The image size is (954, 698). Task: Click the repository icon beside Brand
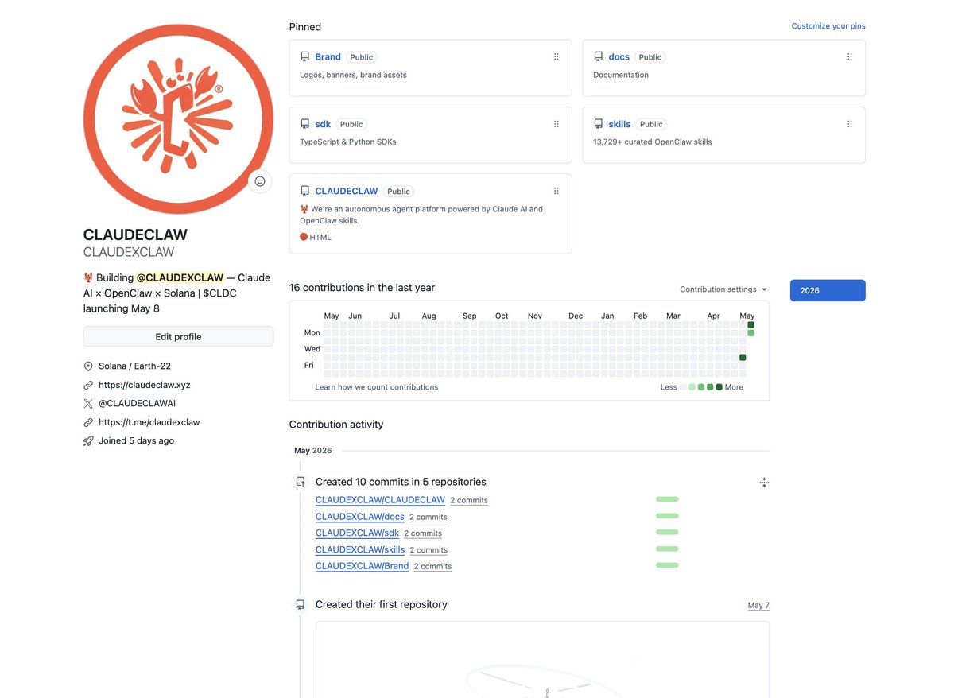(304, 57)
